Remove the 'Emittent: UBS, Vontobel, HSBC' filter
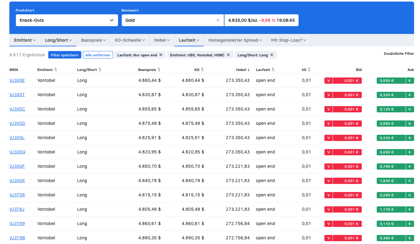 [228, 55]
